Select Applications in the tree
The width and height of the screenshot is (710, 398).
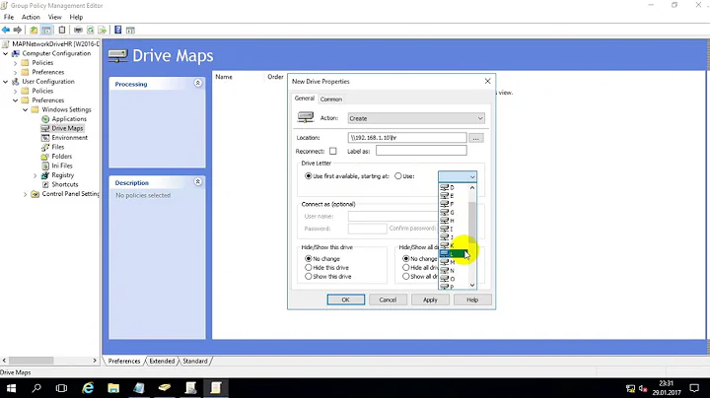(x=69, y=119)
